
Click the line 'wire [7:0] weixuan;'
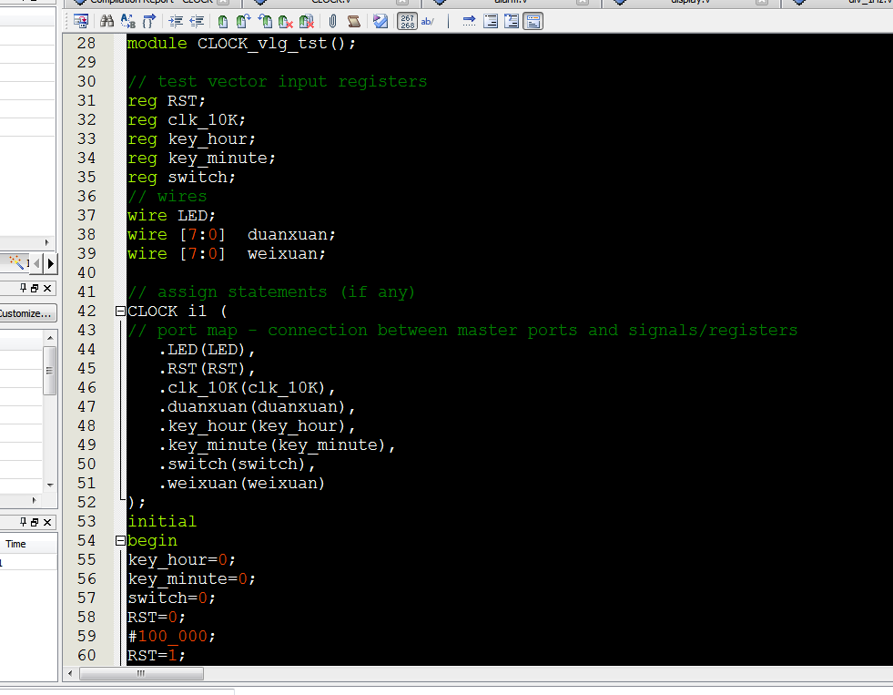[227, 253]
